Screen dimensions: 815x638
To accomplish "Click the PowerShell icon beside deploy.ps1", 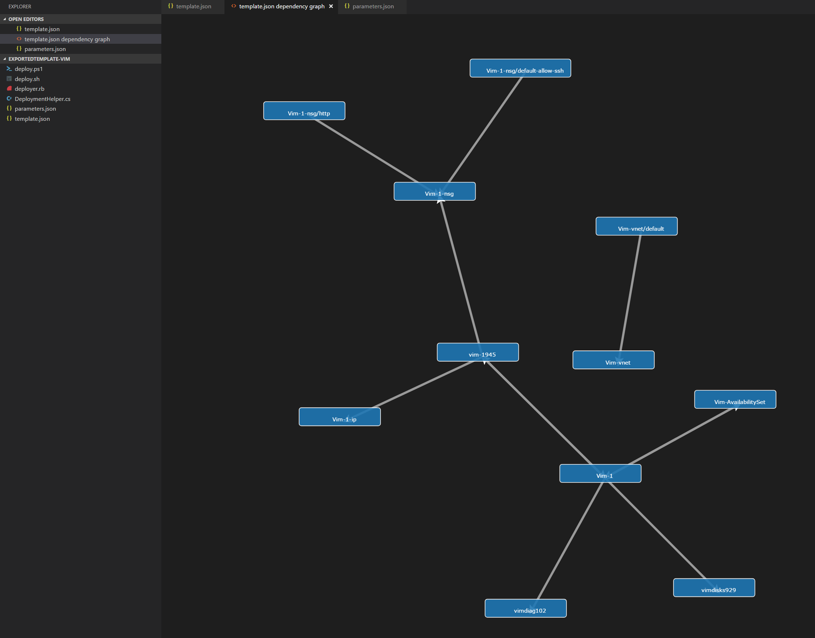I will [9, 69].
